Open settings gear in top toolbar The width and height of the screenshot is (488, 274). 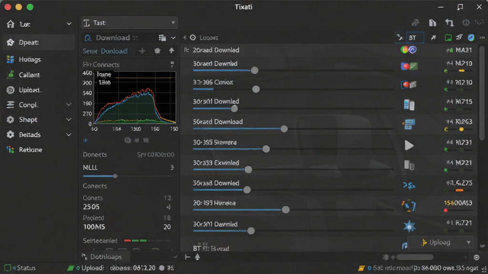[x=466, y=23]
